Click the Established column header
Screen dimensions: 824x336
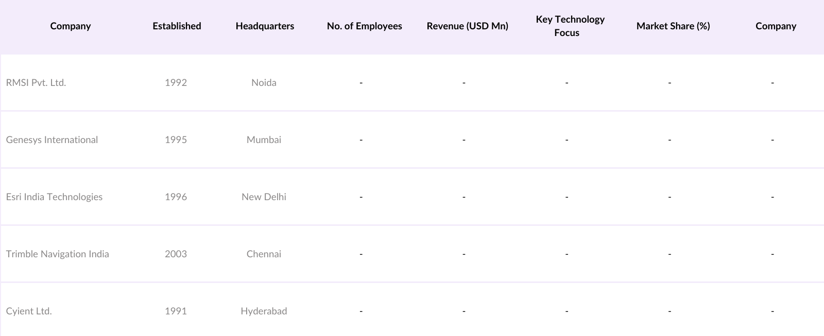(177, 26)
